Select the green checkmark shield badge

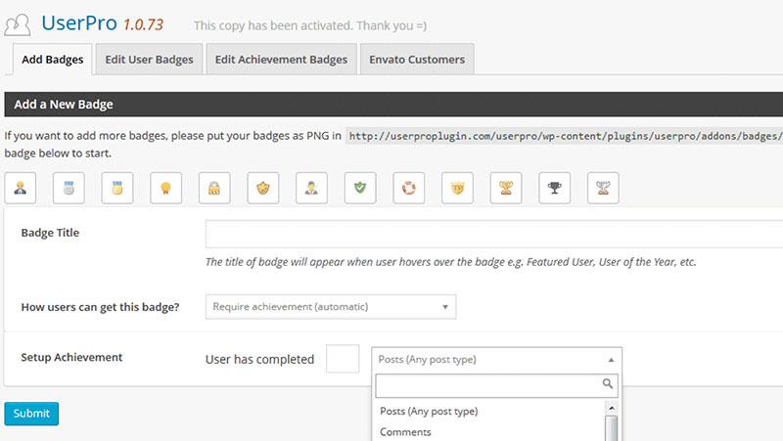(360, 188)
